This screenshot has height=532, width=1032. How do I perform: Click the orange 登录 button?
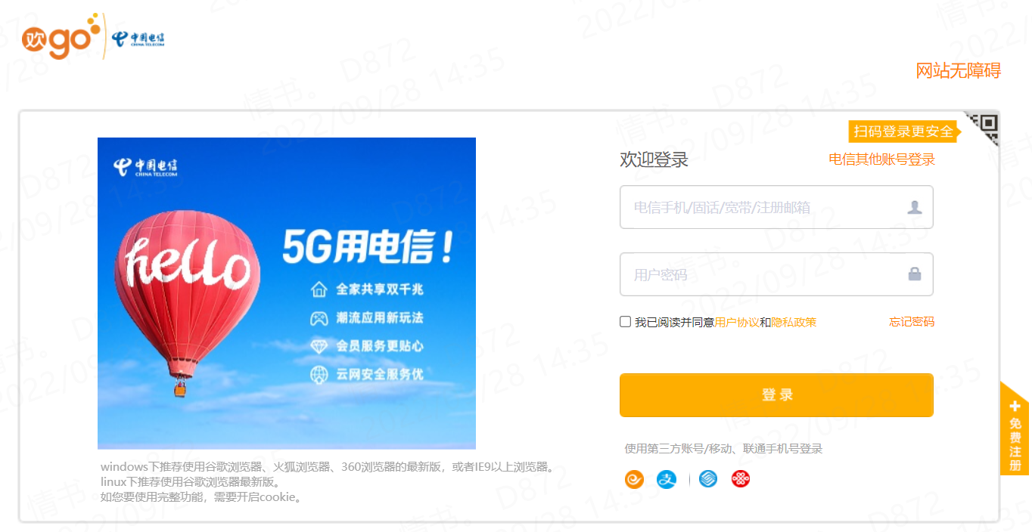coord(776,395)
